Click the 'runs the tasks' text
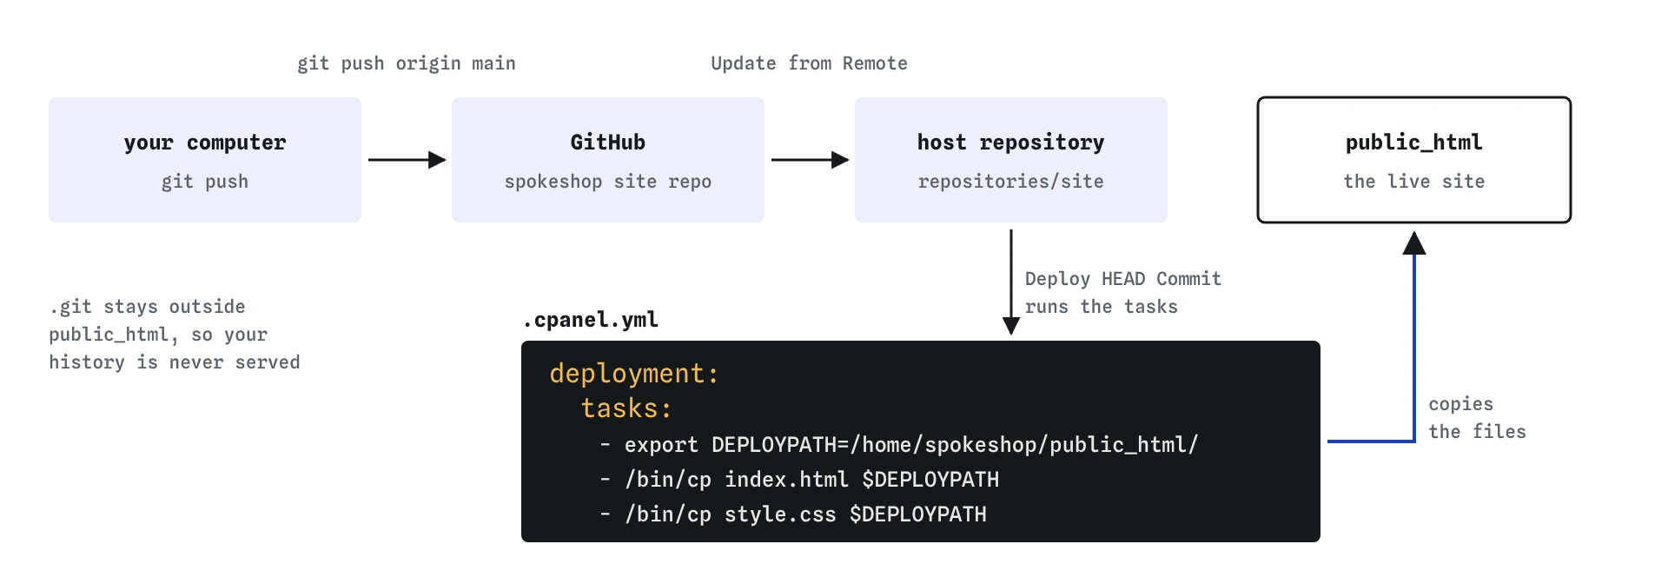The width and height of the screenshot is (1668, 584). click(x=1102, y=307)
